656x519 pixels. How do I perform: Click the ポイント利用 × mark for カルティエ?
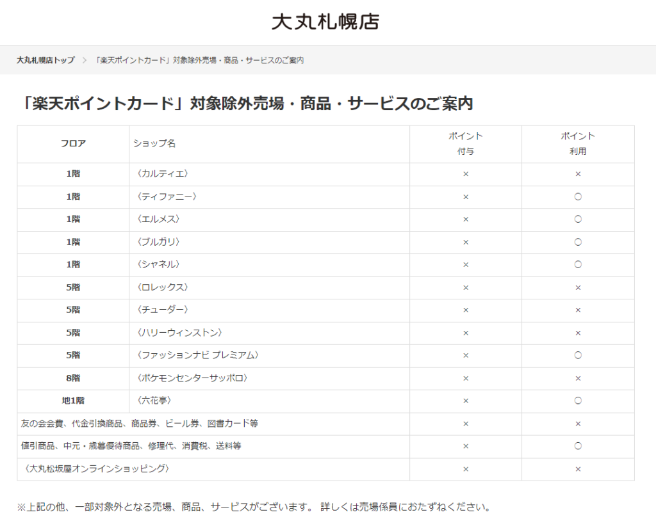point(578,174)
